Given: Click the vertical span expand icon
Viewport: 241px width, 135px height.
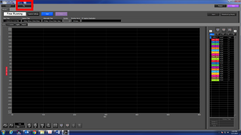Looking at the screenshot, I should pos(29,125).
